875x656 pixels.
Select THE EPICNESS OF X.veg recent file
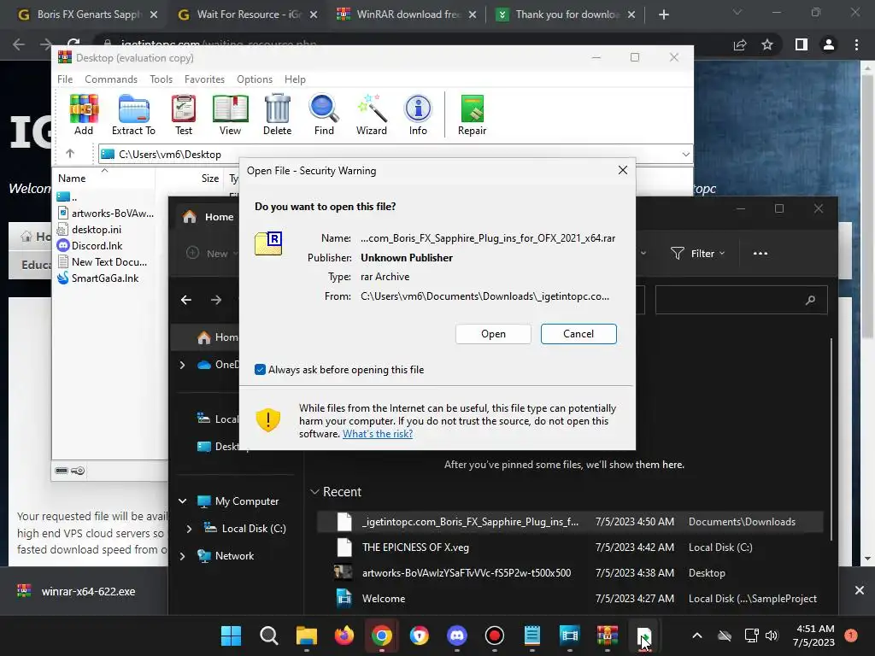tap(569, 548)
